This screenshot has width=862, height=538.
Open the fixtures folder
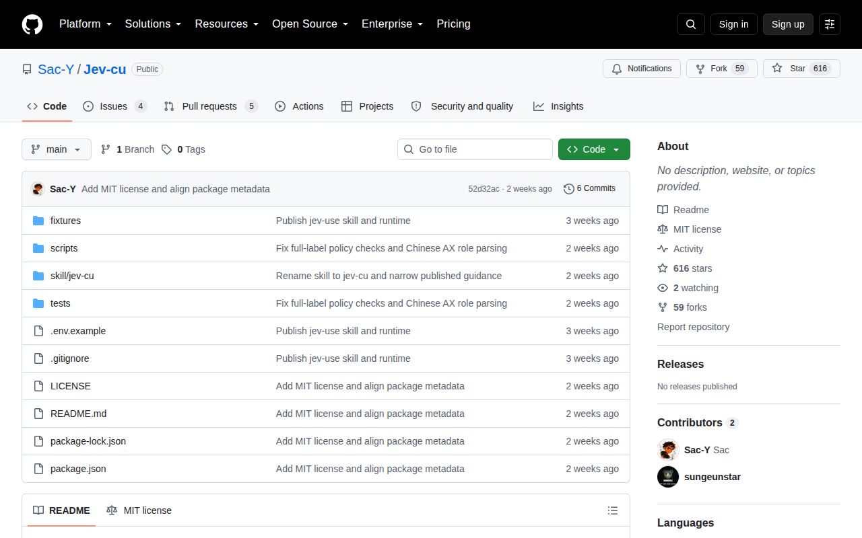65,221
